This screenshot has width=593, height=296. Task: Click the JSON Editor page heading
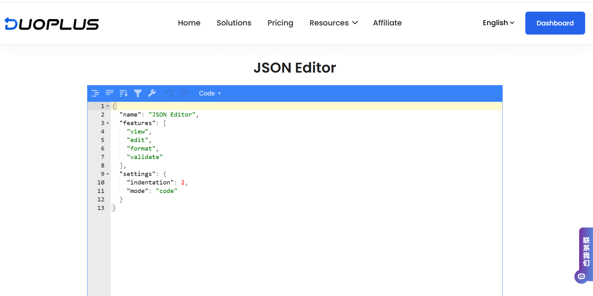tap(295, 68)
